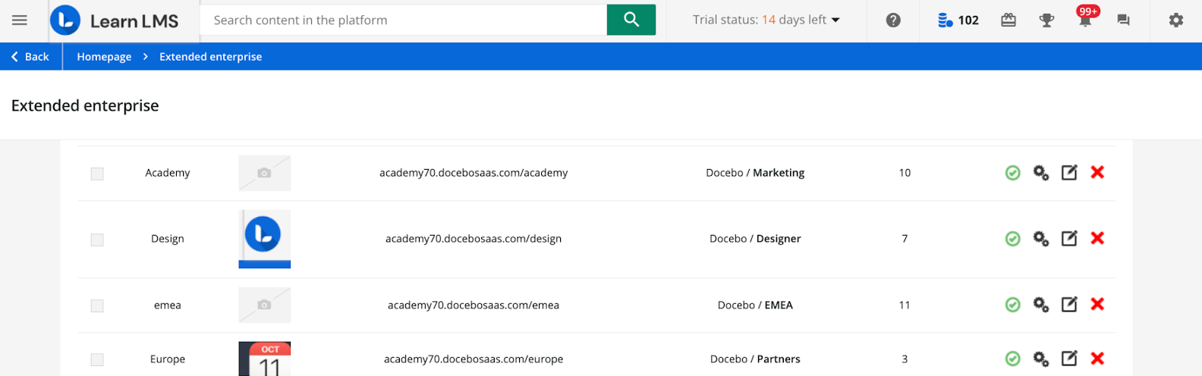The width and height of the screenshot is (1202, 376).
Task: Click user count 7 in Design row
Action: (905, 239)
